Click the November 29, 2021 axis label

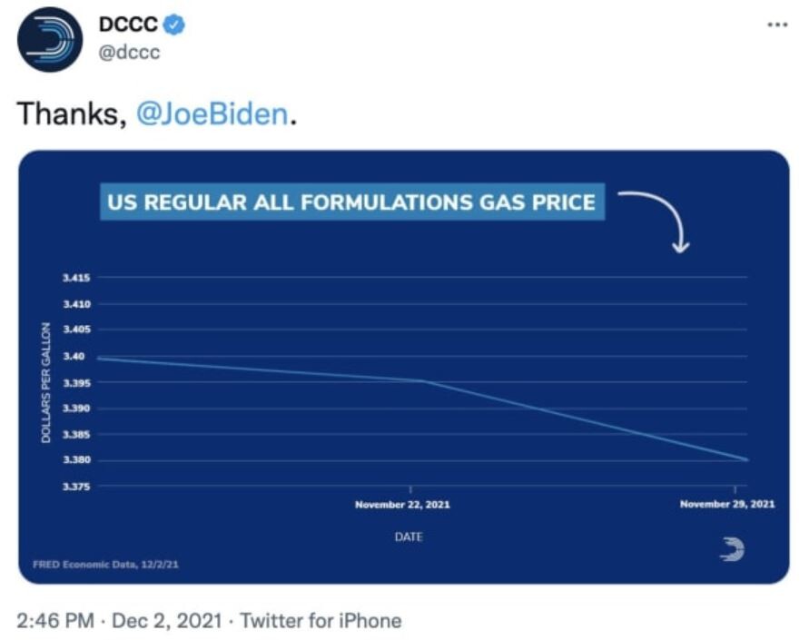[x=727, y=504]
